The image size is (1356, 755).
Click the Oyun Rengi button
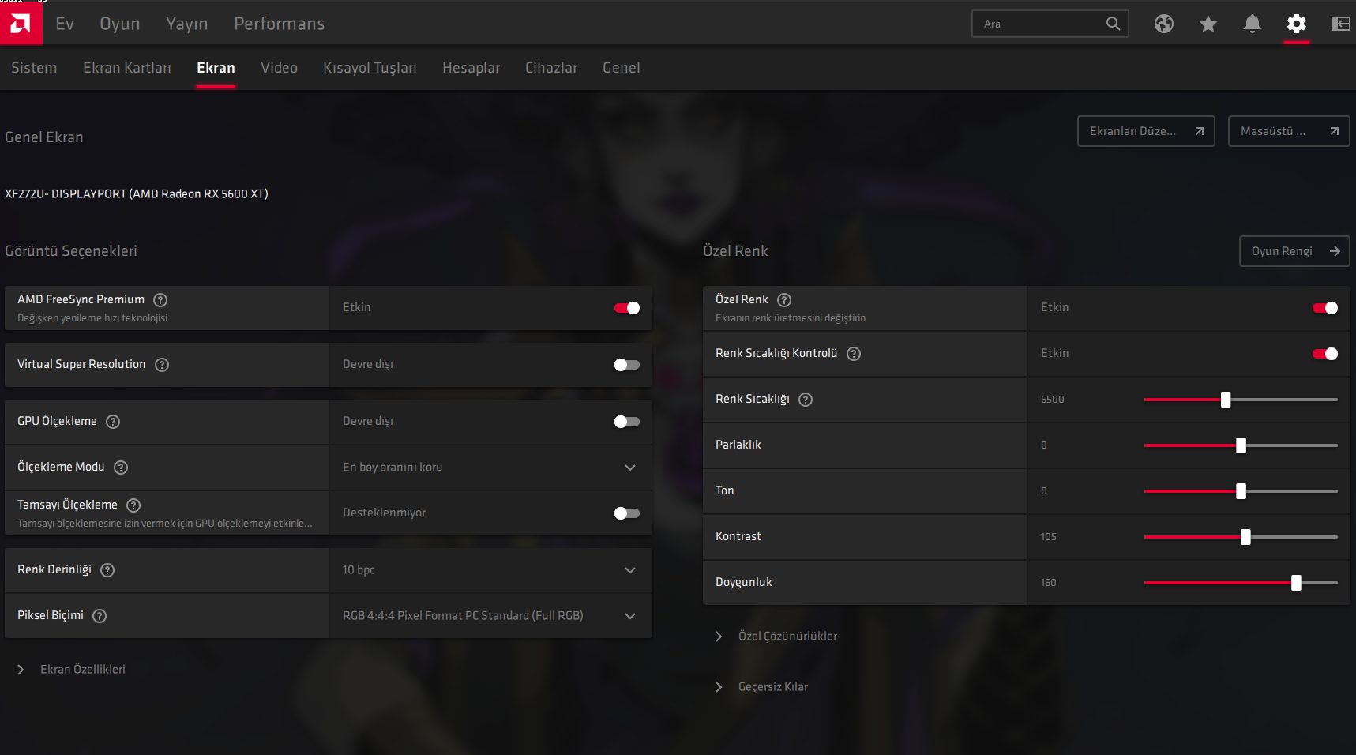(x=1294, y=251)
